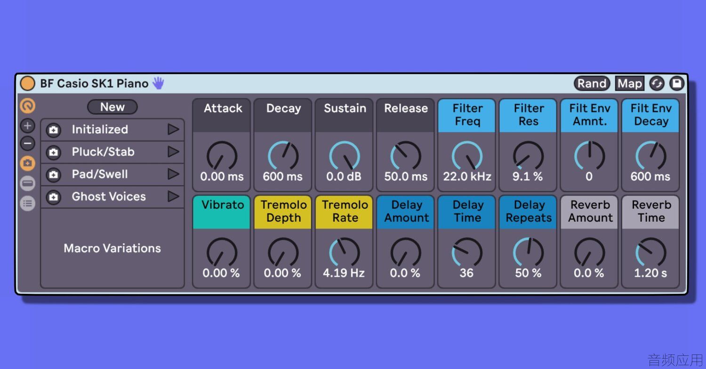Click the 0.0 dB Sustain value
706x369 pixels.
[344, 177]
